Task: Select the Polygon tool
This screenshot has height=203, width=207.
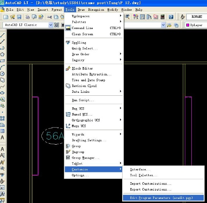Action: 2,54
